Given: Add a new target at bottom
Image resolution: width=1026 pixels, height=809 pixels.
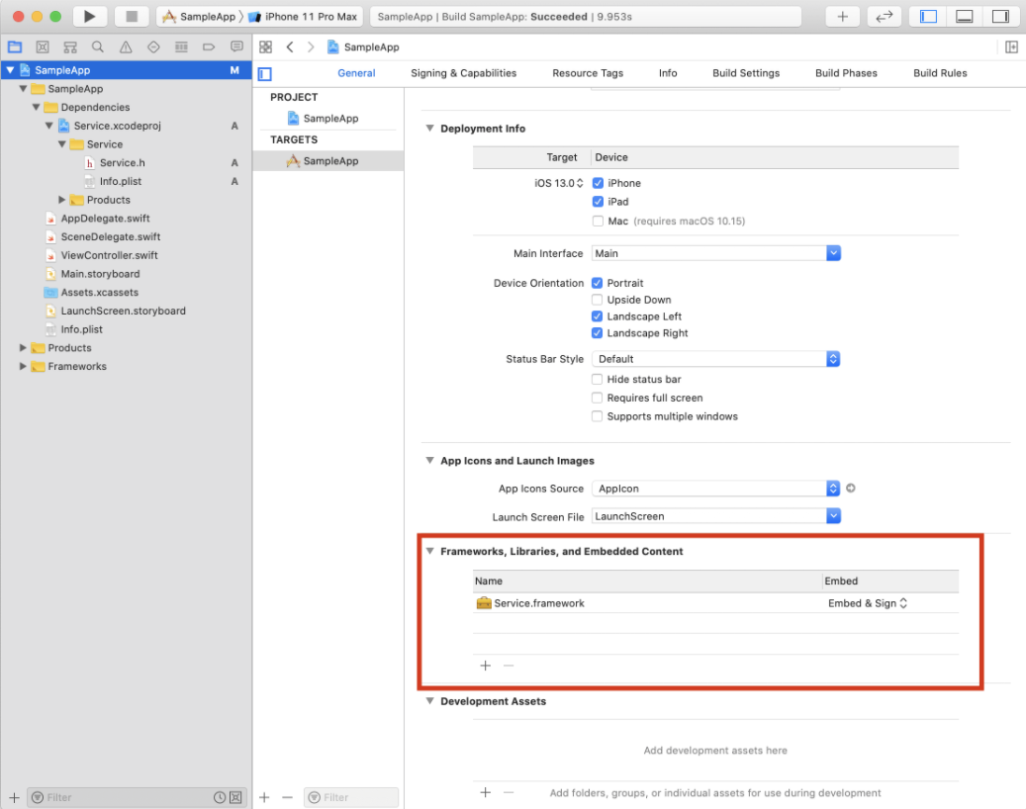Looking at the screenshot, I should pyautogui.click(x=264, y=797).
